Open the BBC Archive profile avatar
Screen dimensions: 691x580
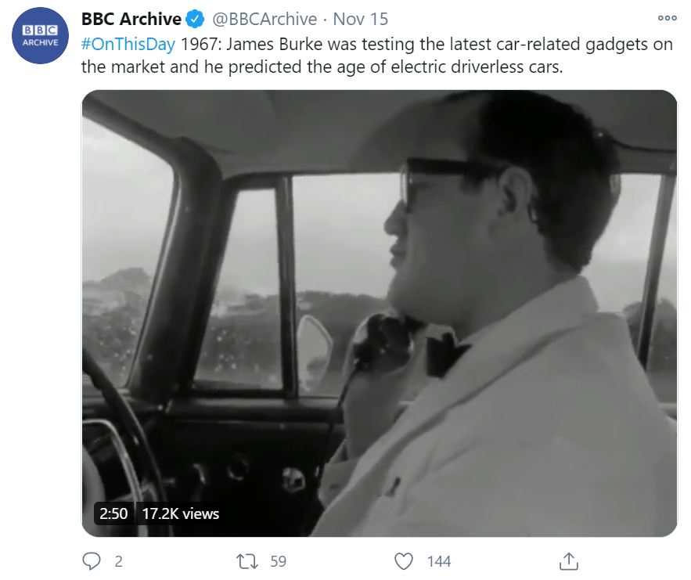[x=40, y=36]
